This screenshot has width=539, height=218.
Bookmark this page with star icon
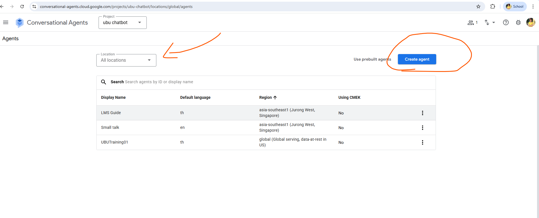478,7
